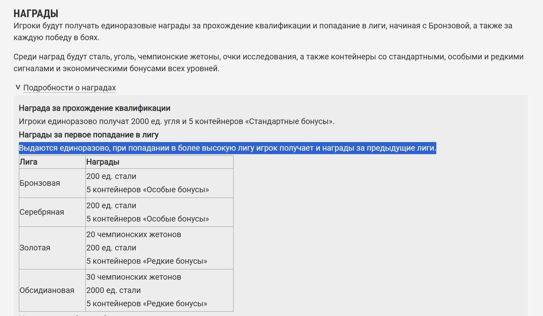This screenshot has height=316, width=543.
Task: Click 20 чемпионских жетонов in the Золотая row
Action: (x=134, y=234)
